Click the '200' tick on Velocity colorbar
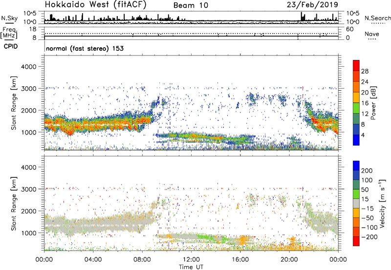Screen dimensions: 391x270 pyautogui.click(x=367, y=171)
